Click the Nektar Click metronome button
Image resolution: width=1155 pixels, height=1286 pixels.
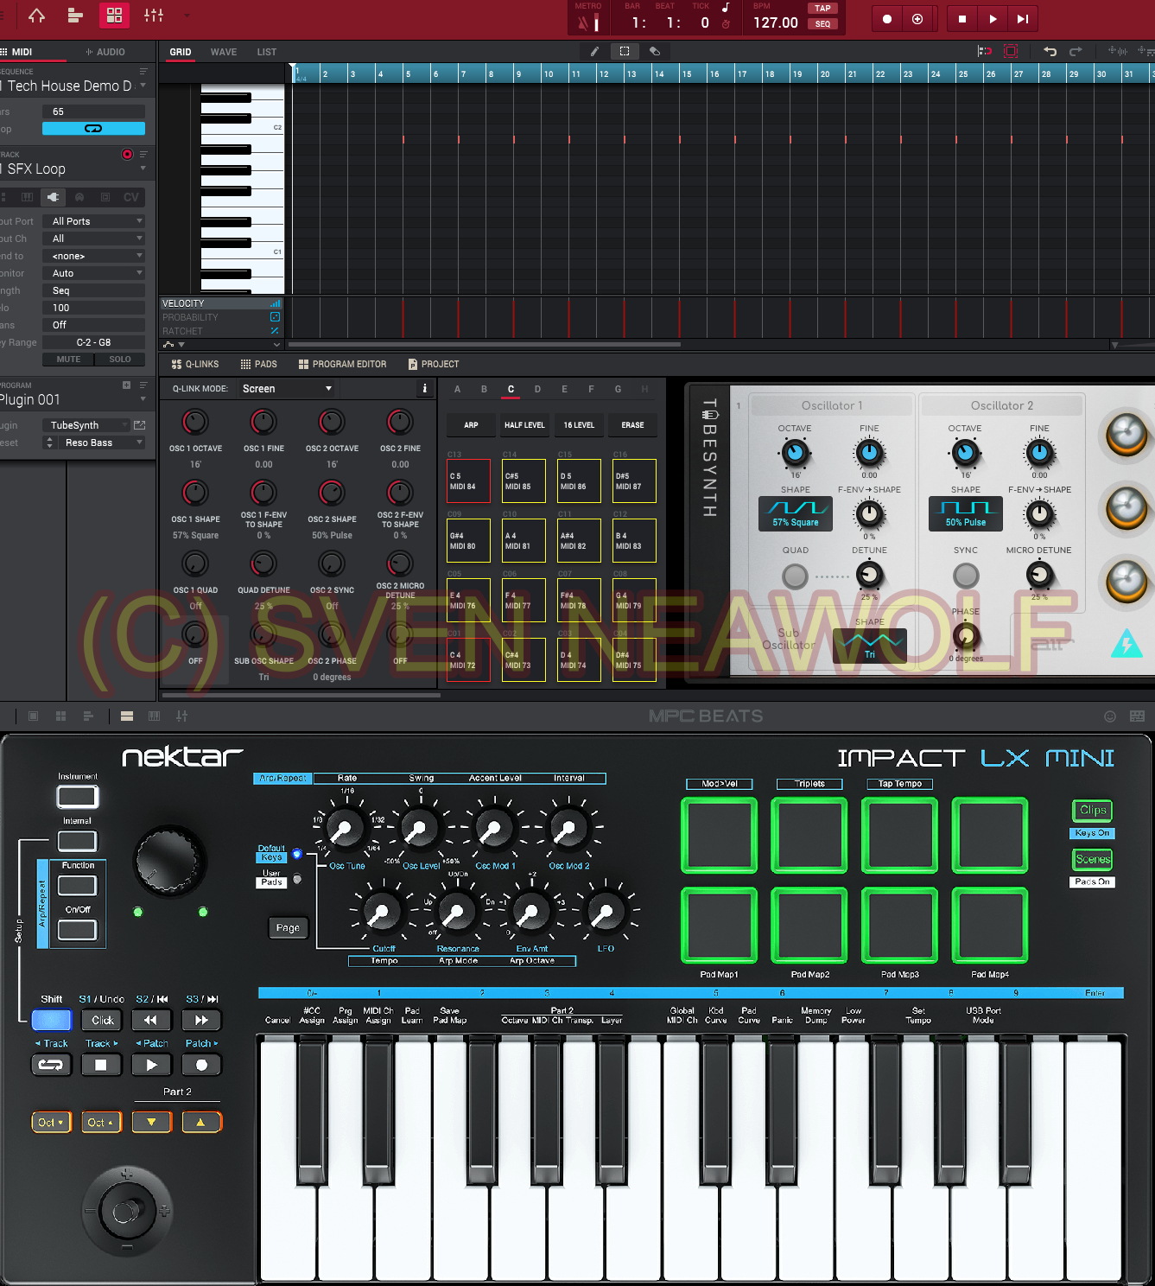coord(103,1020)
